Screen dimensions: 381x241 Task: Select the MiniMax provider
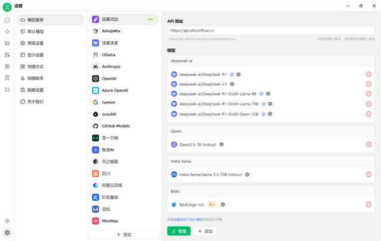click(x=123, y=221)
